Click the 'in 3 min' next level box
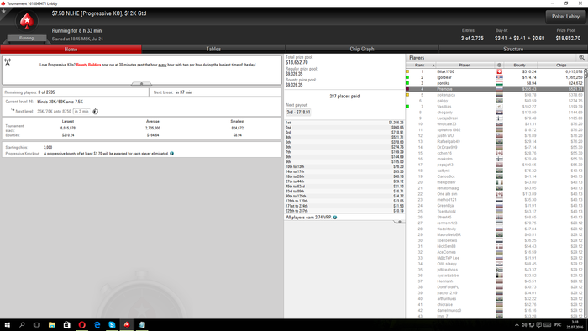588x331 pixels. point(81,112)
